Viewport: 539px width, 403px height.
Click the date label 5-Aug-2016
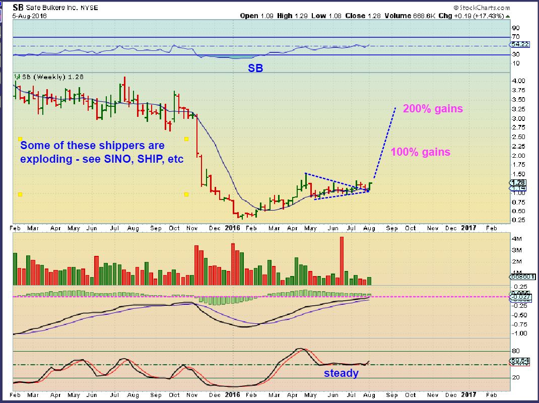coord(30,16)
